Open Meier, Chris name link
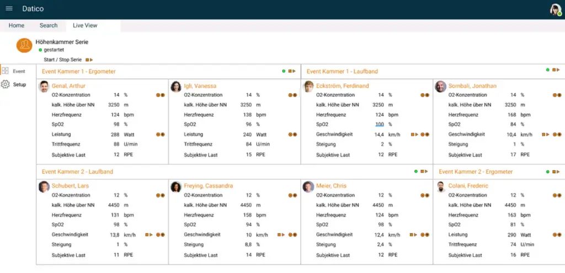This screenshot has height=273, width=565. (x=331, y=186)
